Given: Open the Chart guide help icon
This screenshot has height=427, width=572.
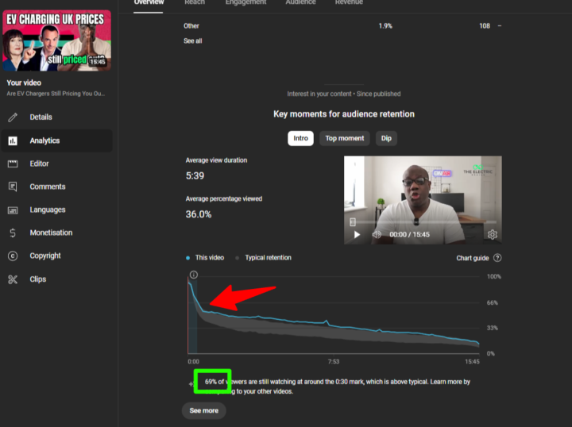Looking at the screenshot, I should click(497, 258).
